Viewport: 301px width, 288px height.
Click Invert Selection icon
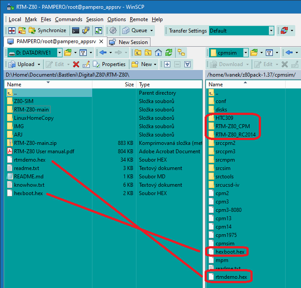click(187, 64)
